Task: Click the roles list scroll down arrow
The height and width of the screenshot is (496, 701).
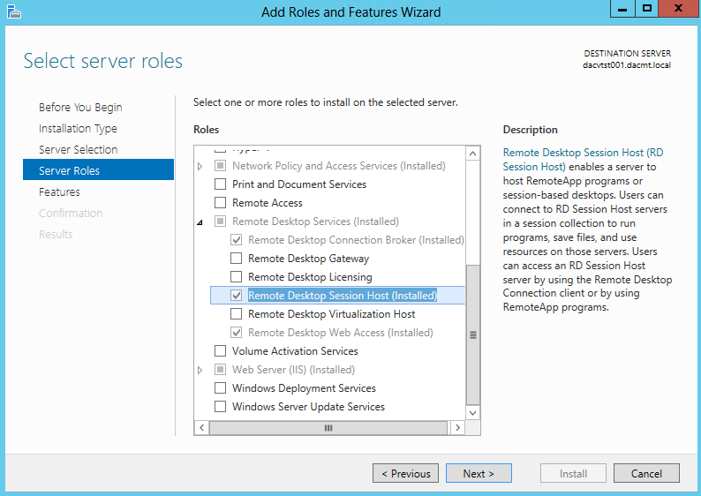Action: [x=473, y=413]
